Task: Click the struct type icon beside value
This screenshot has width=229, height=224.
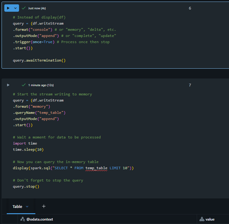Action: (202, 219)
